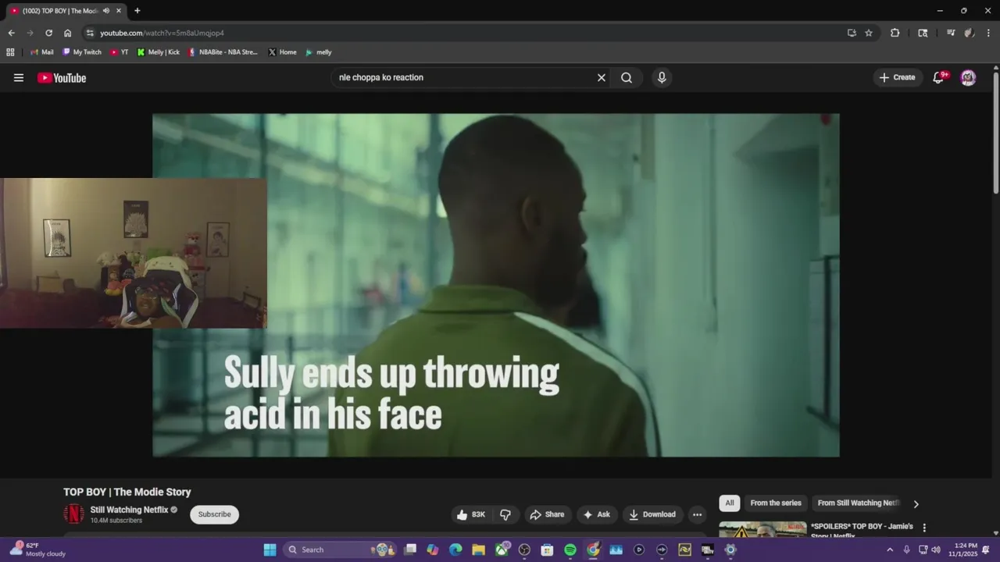This screenshot has width=1000, height=562.
Task: Subscribe to Still Watching Netflix
Action: tap(214, 514)
